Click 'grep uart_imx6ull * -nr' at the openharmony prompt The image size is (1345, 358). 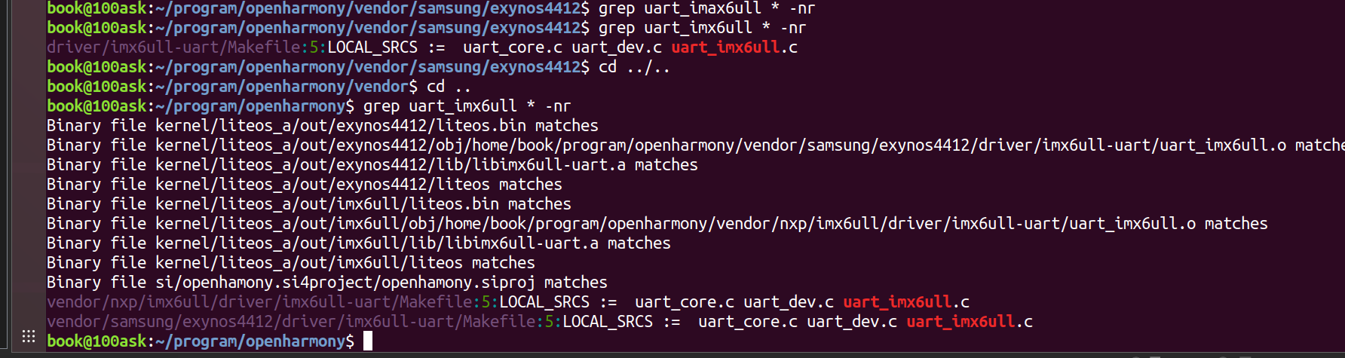[467, 106]
